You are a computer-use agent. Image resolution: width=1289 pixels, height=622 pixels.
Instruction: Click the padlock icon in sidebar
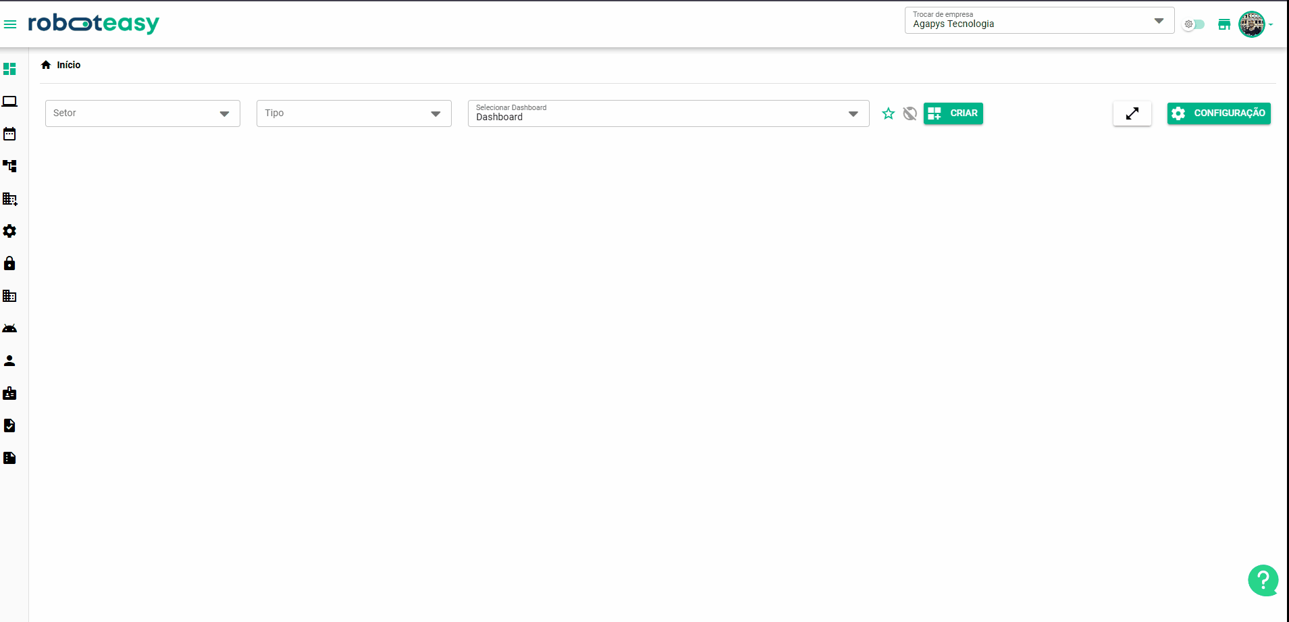(9, 263)
